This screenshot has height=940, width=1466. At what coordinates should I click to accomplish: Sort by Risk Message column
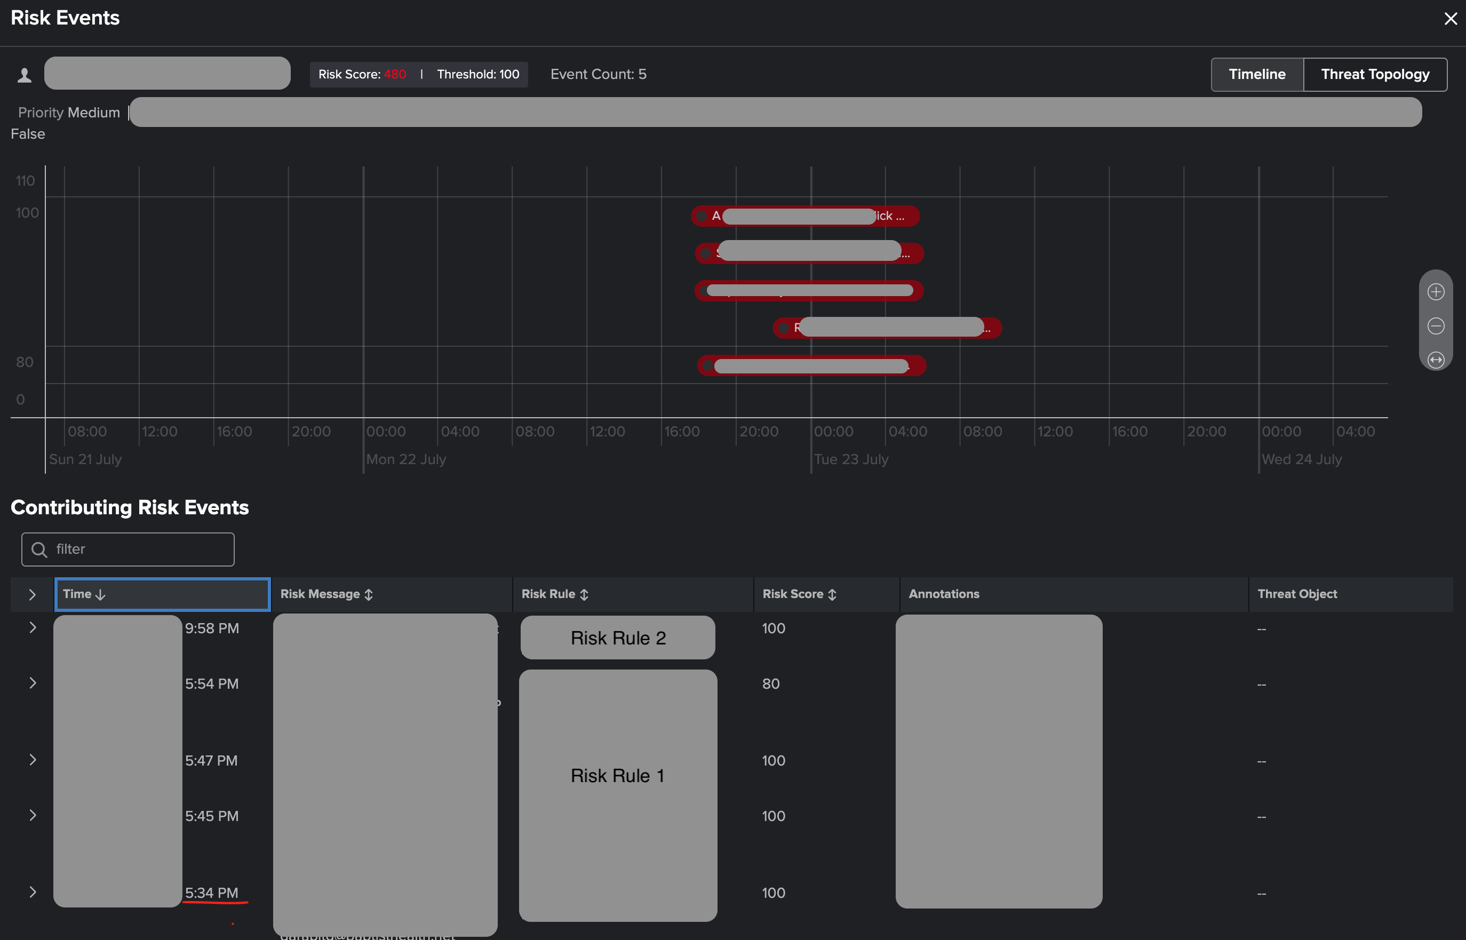391,594
